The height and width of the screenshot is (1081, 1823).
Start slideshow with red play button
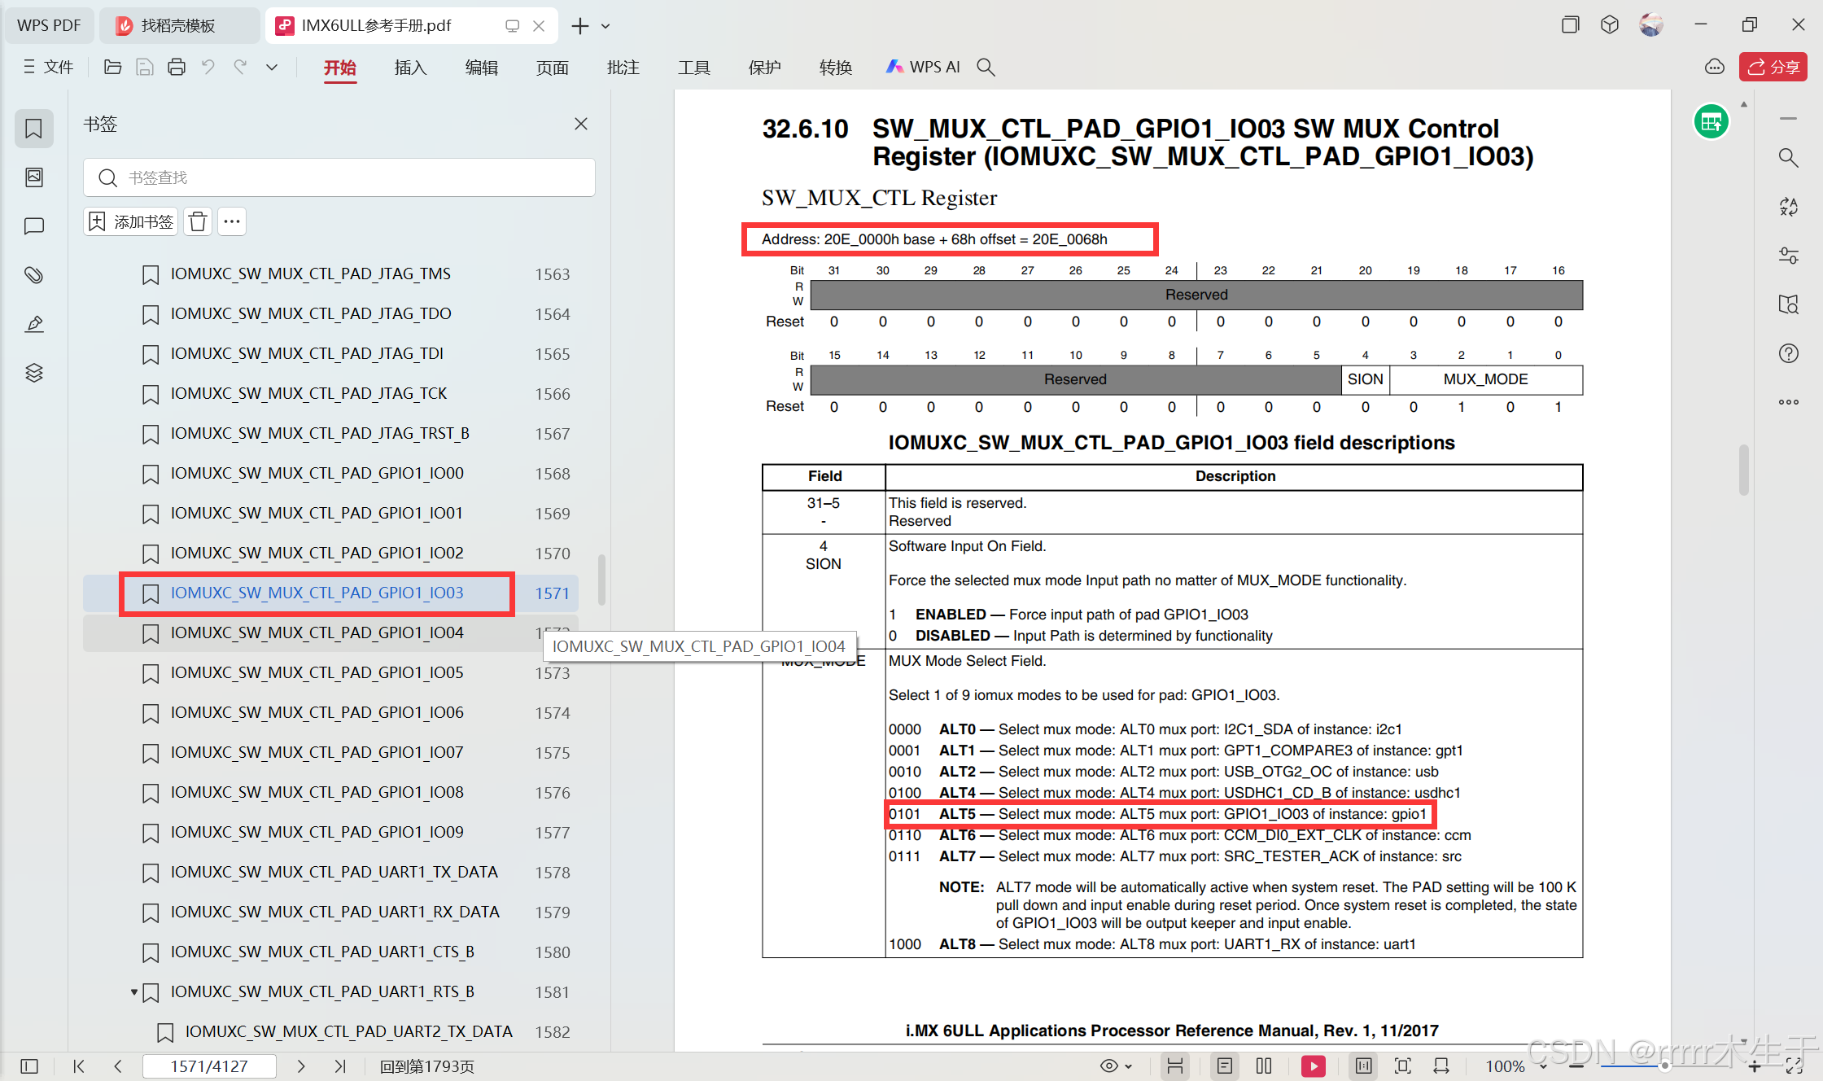tap(1313, 1066)
